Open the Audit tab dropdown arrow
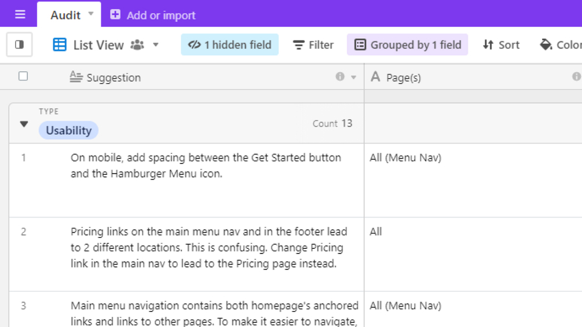 click(91, 14)
